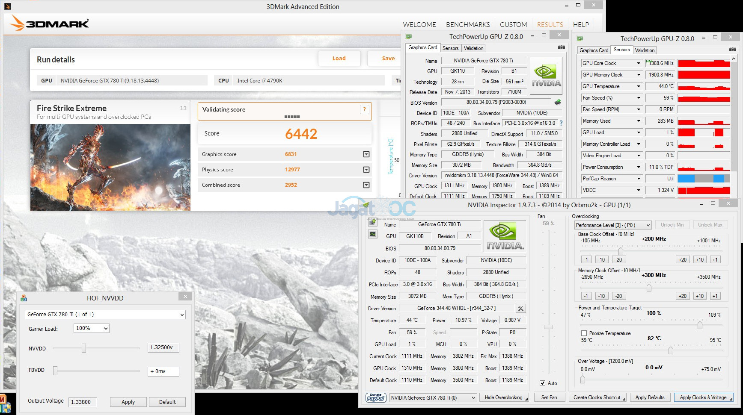
Task: Click the NVVDD voltage slider handle
Action: (84, 348)
